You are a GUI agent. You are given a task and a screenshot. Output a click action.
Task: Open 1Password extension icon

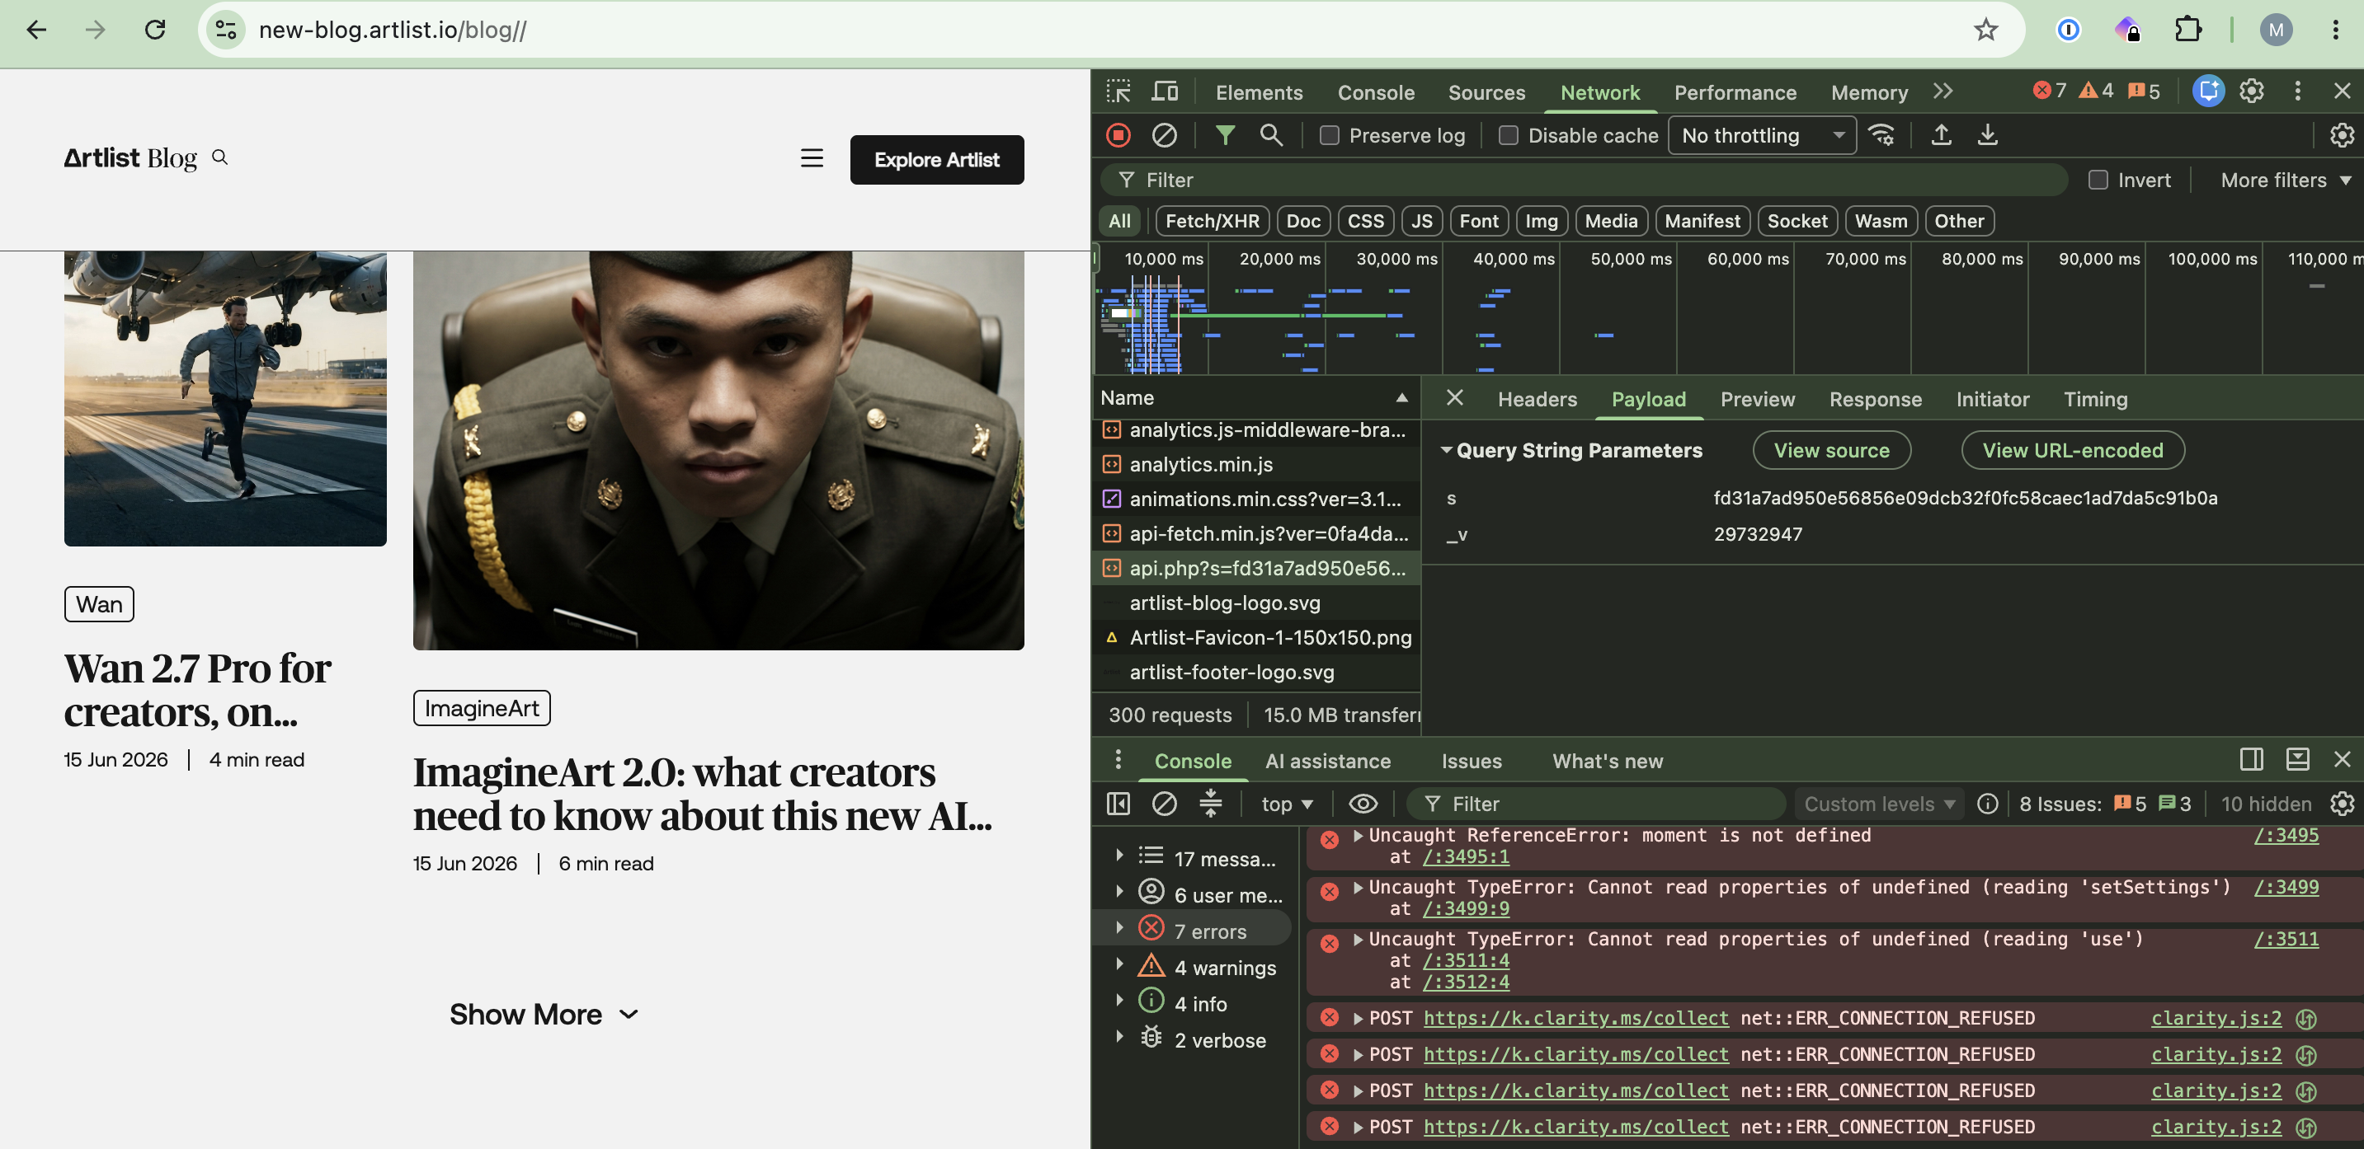click(2069, 30)
